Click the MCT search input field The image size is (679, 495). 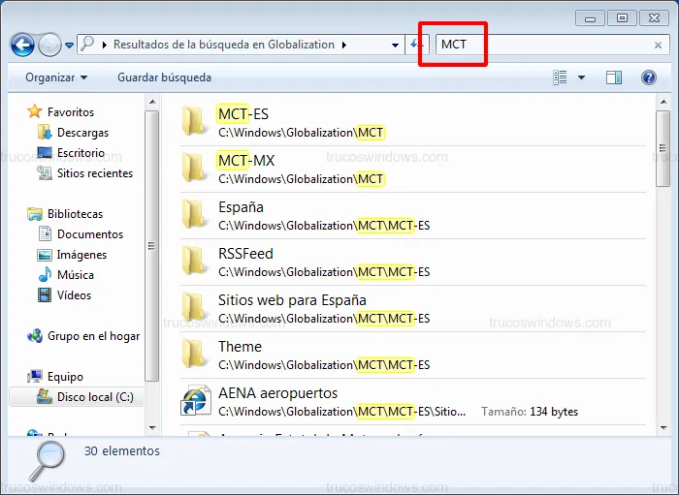coord(543,45)
